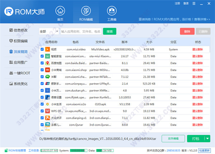
Task: Click the red 删除 button
Action: click(187, 31)
